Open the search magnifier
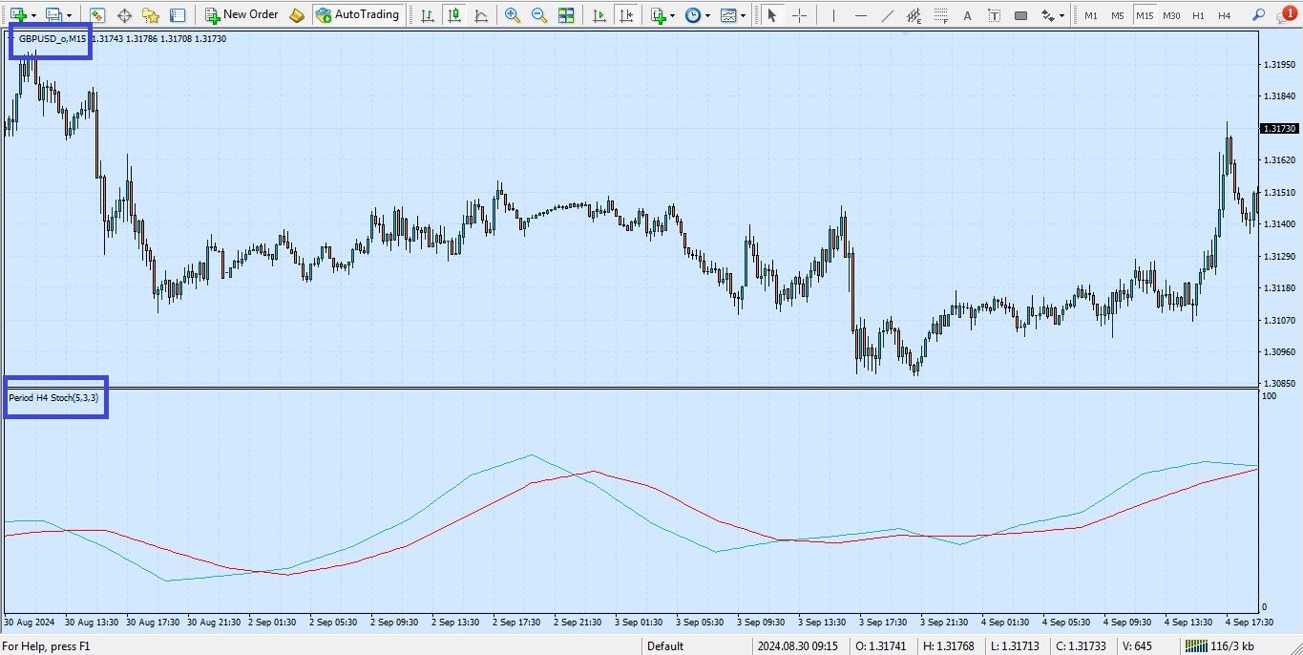The height and width of the screenshot is (655, 1303). (1258, 15)
